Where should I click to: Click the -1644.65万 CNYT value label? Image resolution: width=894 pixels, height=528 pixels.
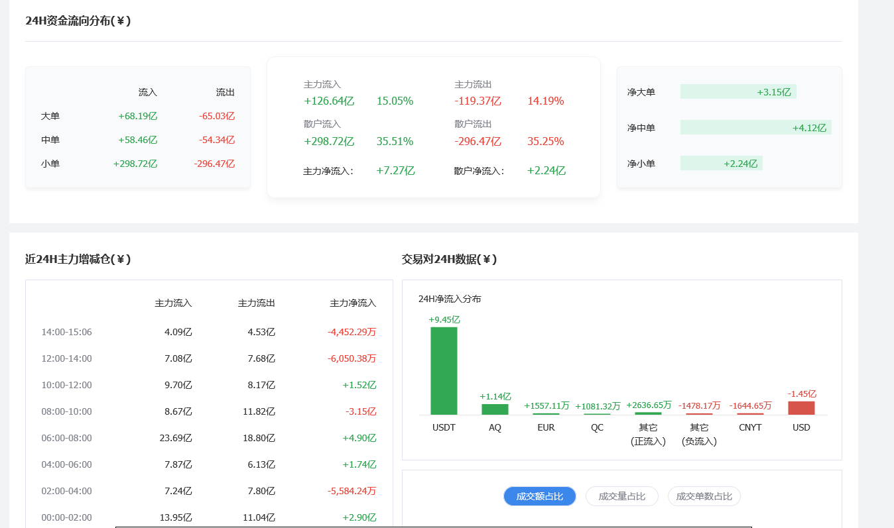[x=750, y=405]
